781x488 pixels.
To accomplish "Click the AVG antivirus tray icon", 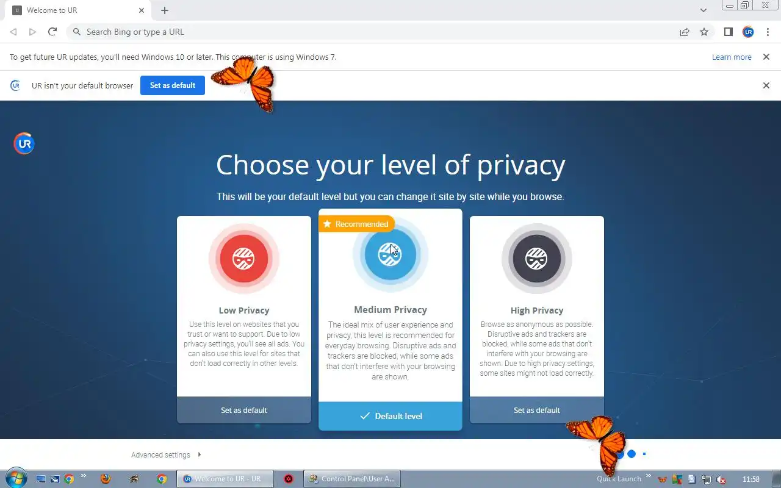I will point(677,479).
